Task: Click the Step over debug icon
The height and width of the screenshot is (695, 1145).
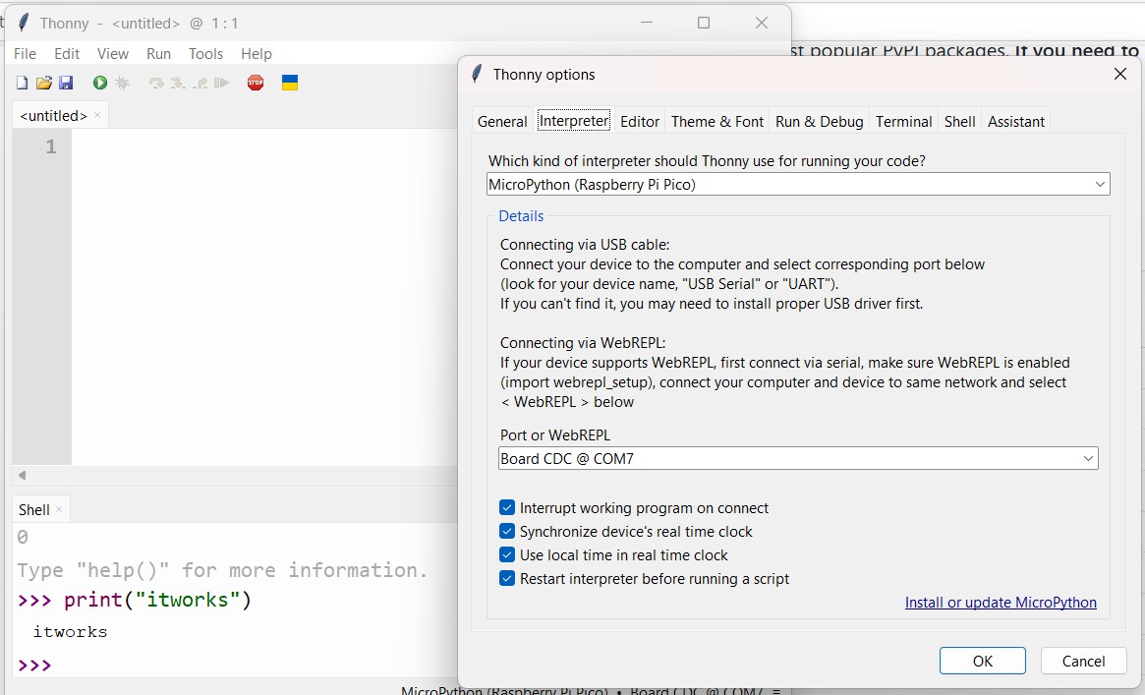Action: coord(156,84)
